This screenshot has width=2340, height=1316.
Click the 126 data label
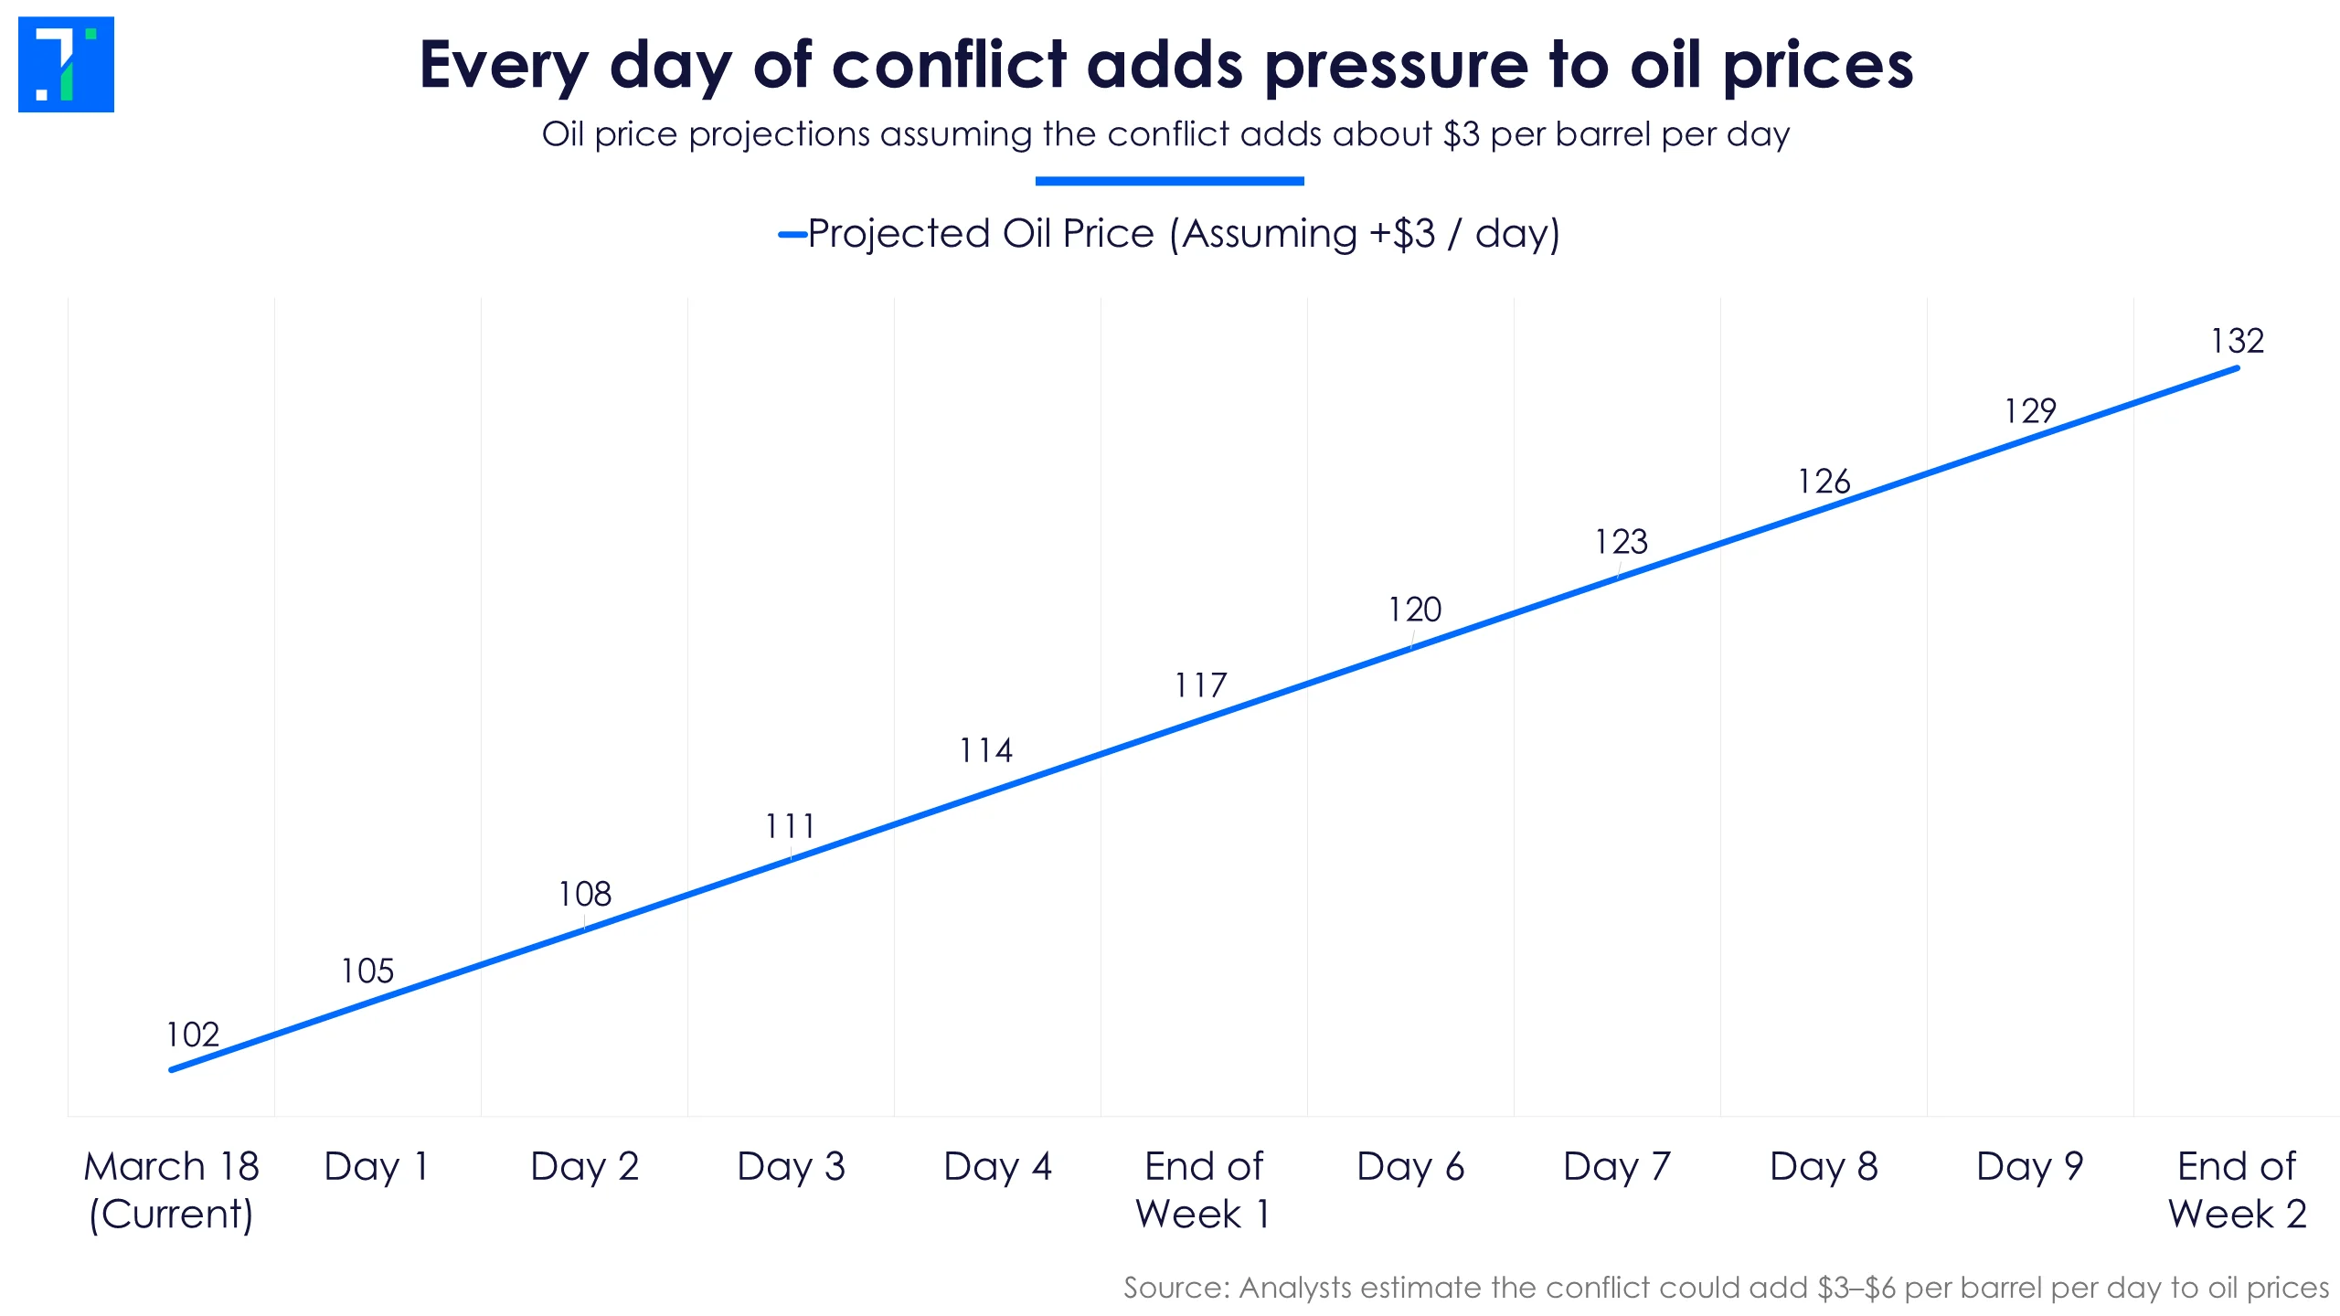[1824, 482]
